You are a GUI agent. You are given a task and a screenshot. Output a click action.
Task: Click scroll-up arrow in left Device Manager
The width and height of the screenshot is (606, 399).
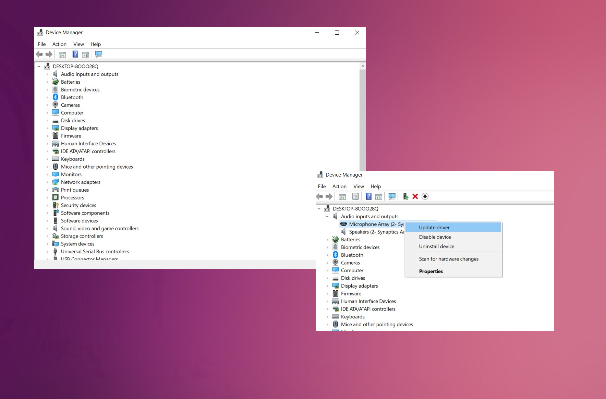click(363, 66)
